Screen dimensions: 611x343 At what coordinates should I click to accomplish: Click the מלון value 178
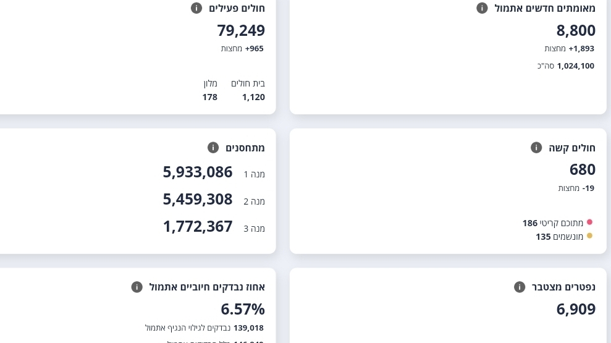click(x=209, y=97)
